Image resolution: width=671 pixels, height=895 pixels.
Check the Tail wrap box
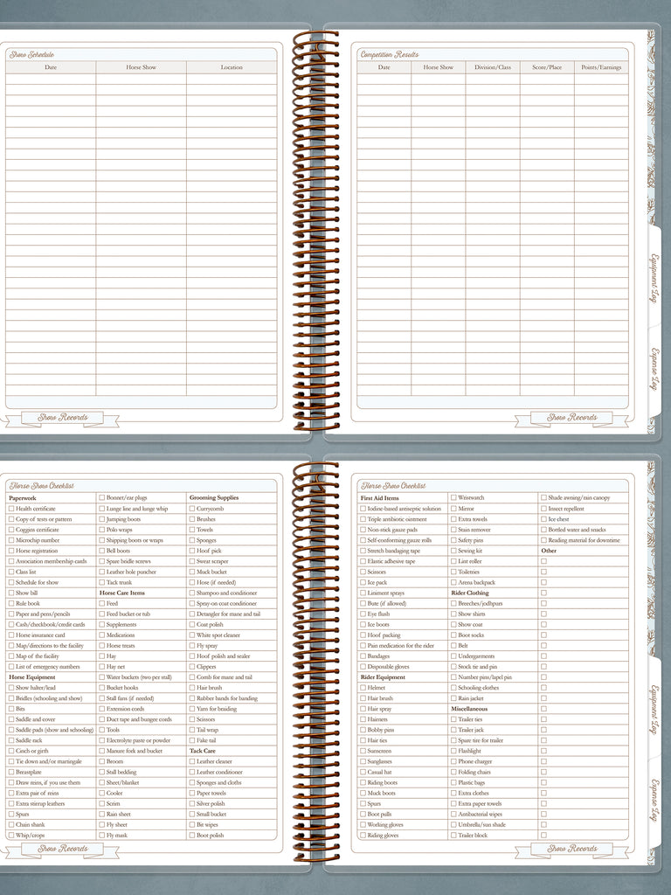click(192, 730)
